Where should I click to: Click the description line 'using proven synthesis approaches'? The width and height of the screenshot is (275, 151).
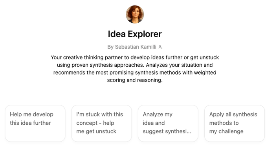(135, 65)
